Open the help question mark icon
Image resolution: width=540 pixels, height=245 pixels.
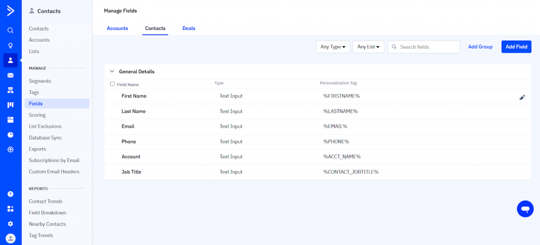[11, 194]
